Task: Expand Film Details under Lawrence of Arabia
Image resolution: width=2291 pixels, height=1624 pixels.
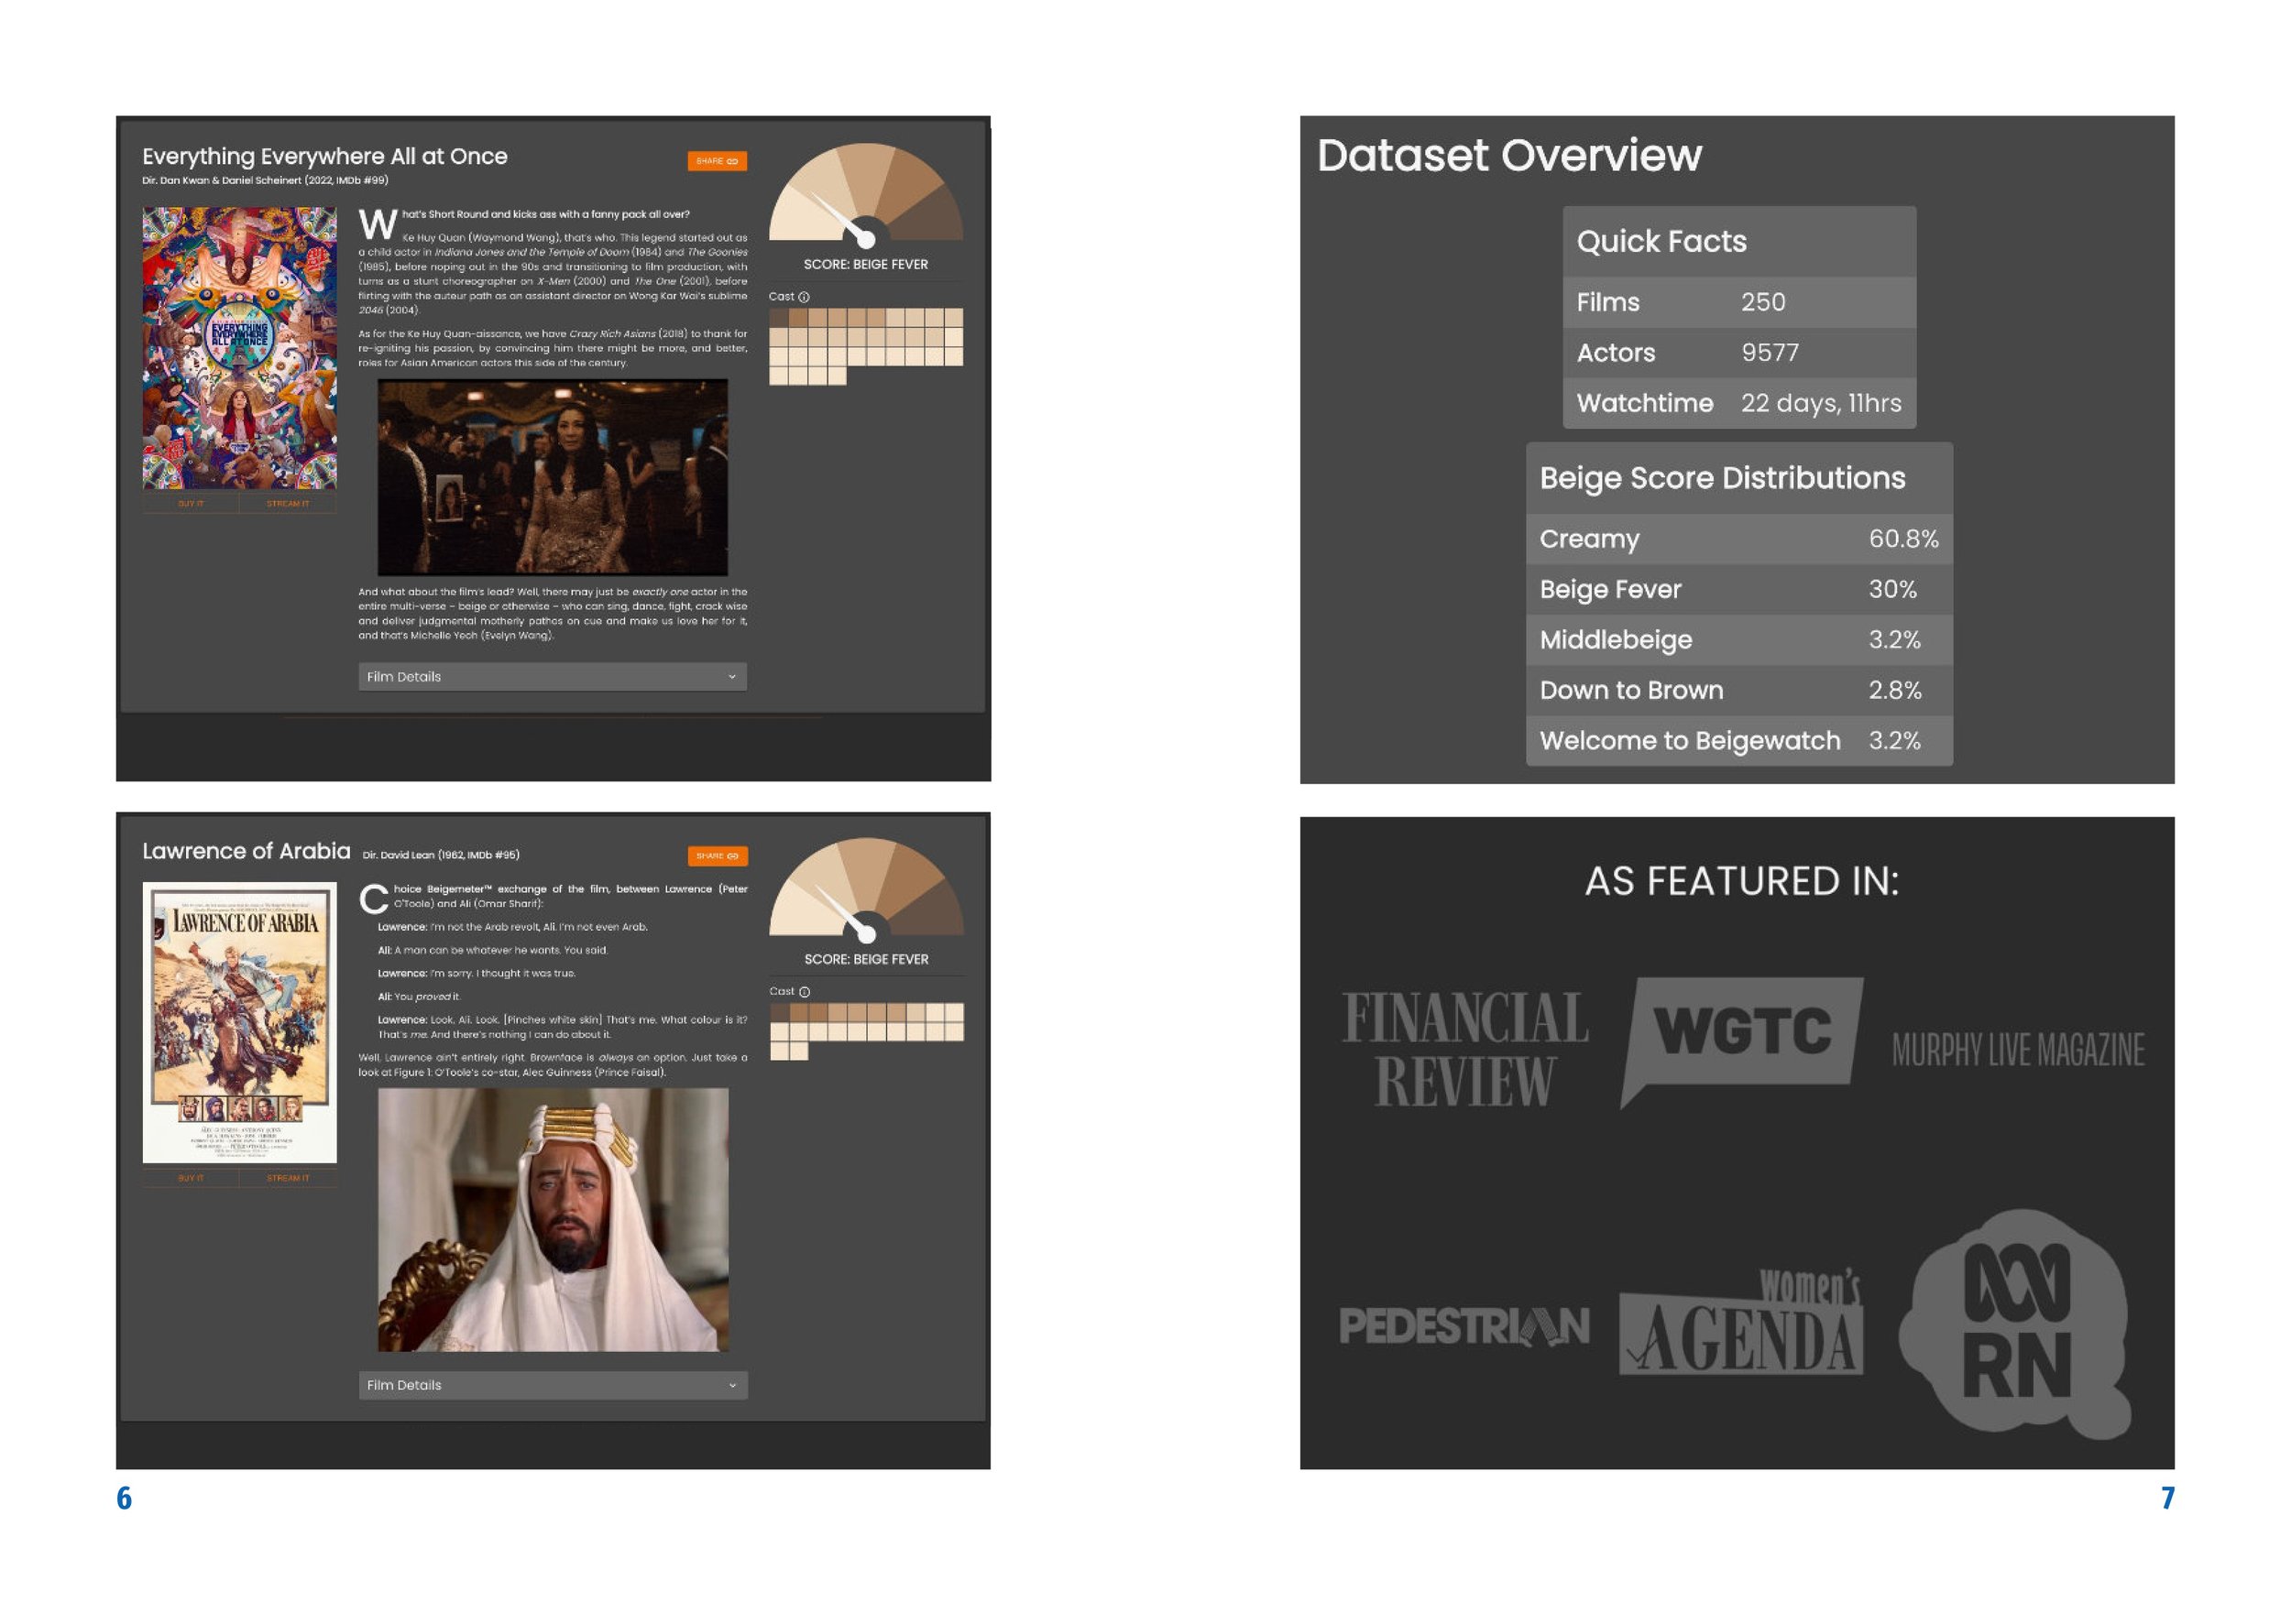Action: [x=553, y=1385]
